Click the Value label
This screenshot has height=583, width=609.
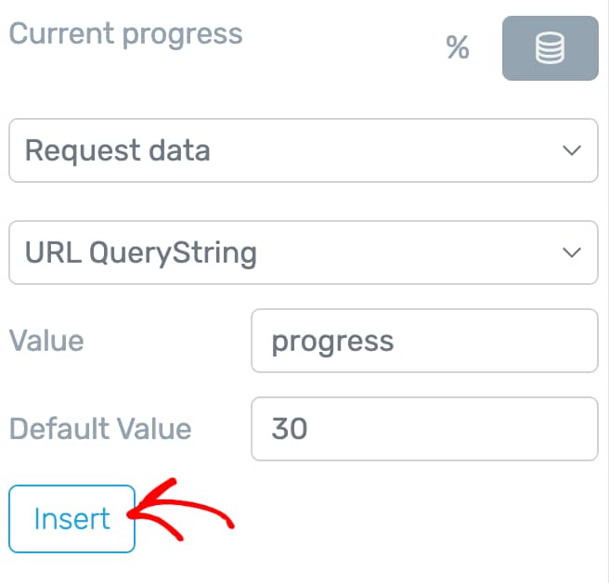46,341
